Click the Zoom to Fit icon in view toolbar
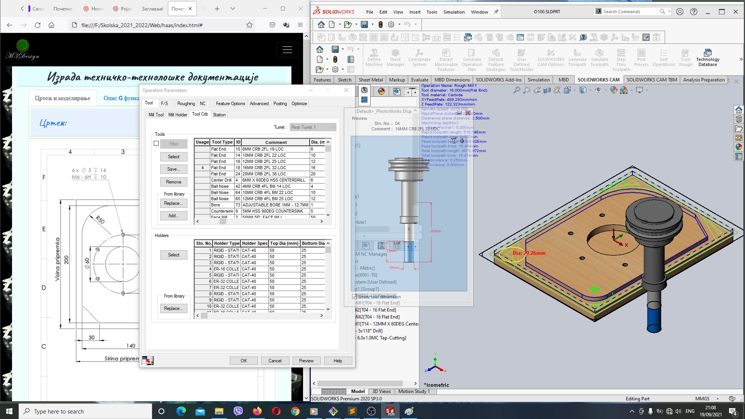745x419 pixels. coord(516,90)
